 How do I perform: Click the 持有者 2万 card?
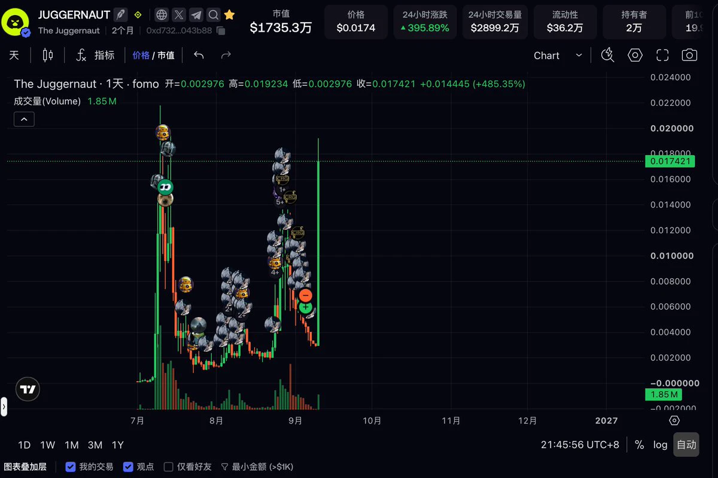coord(634,22)
